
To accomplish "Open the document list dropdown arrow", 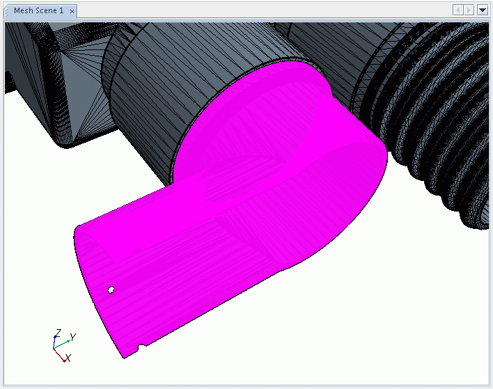I will pyautogui.click(x=482, y=10).
